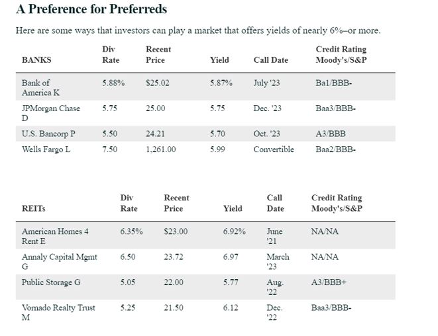Click the intro sentence about 6% yields

click(x=197, y=31)
